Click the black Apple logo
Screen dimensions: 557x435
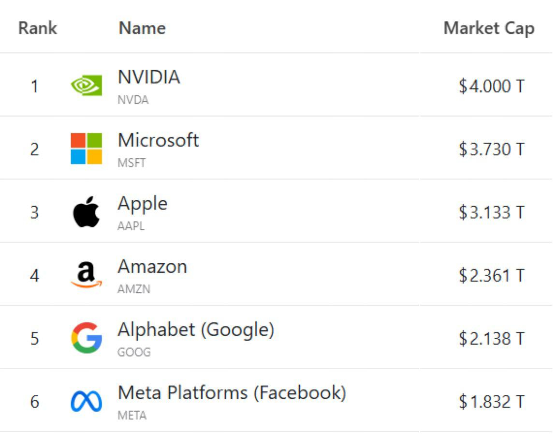click(x=86, y=212)
